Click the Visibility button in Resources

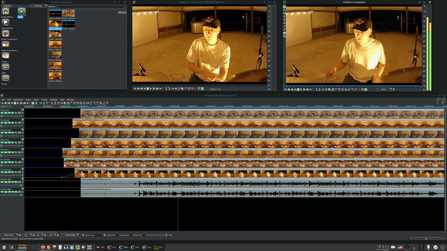coord(7,6)
